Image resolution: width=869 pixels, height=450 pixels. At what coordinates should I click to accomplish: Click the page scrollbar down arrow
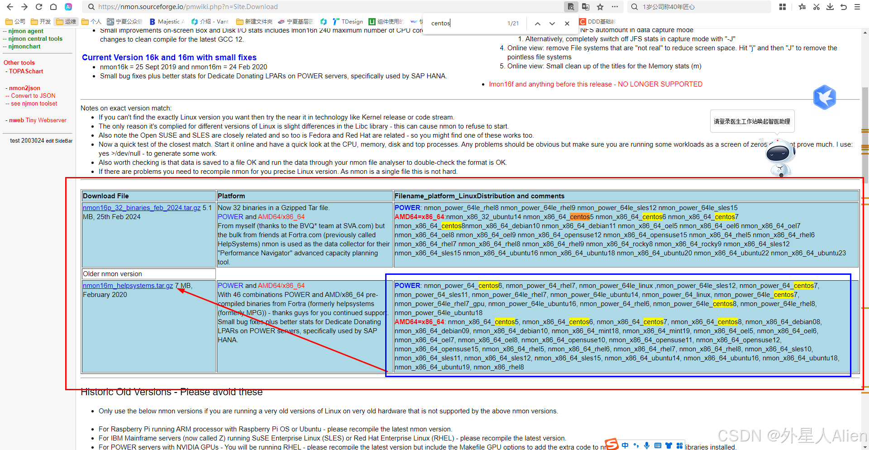tap(865, 446)
